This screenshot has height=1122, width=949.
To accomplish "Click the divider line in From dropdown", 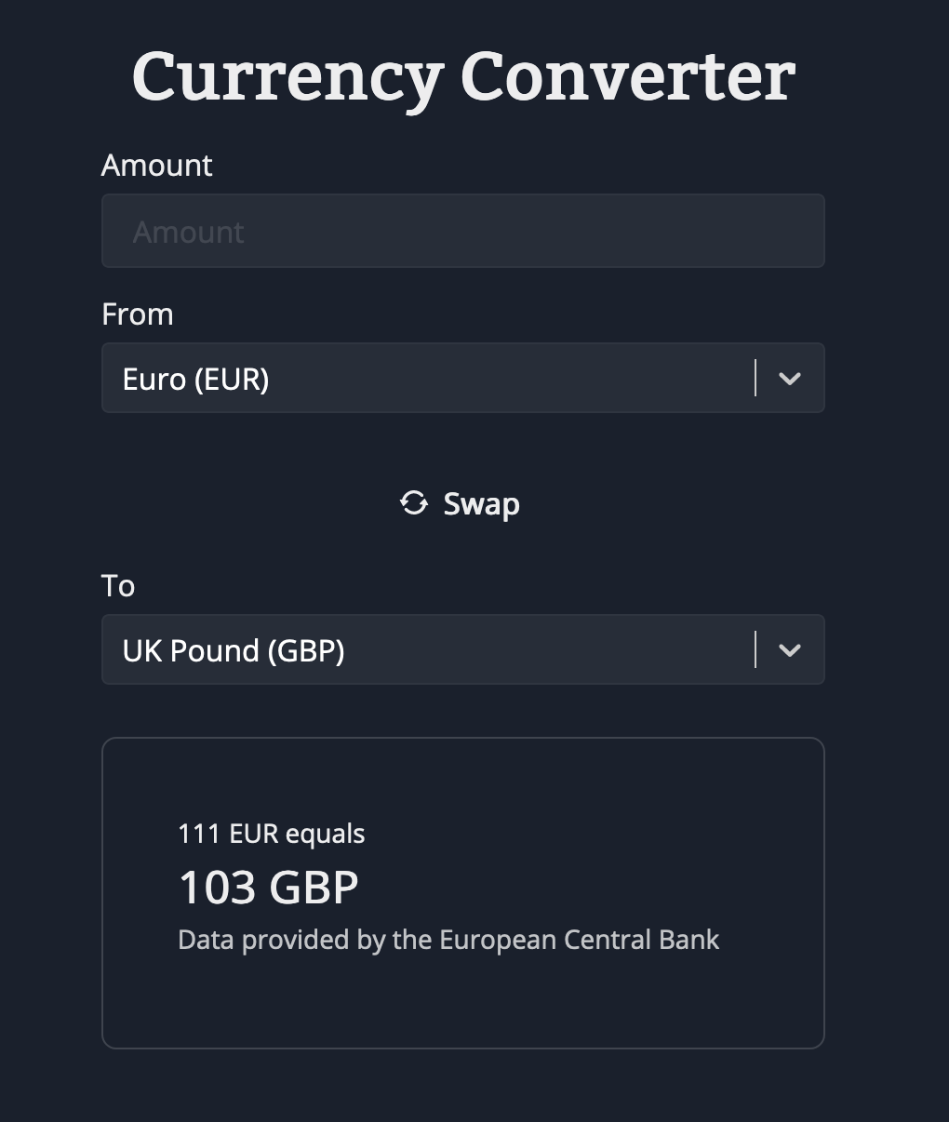I will (x=755, y=378).
